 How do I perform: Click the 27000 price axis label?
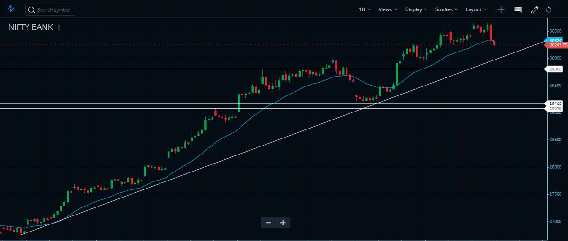[556, 221]
